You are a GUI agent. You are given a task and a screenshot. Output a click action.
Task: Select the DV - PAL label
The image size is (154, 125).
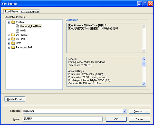click(21, 39)
